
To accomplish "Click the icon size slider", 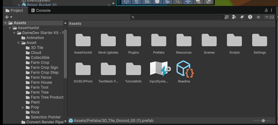I will point(263,120).
